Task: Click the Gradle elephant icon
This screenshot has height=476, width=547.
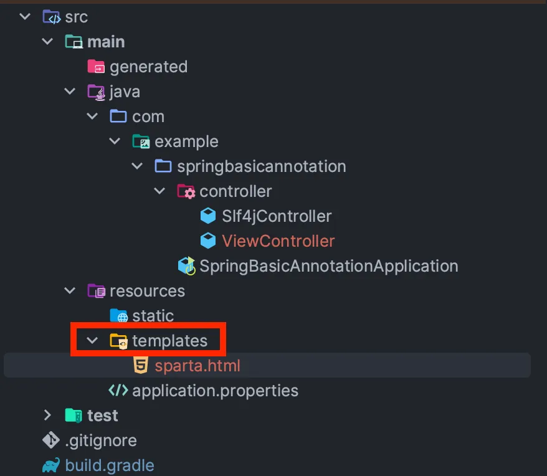Action: pyautogui.click(x=51, y=465)
